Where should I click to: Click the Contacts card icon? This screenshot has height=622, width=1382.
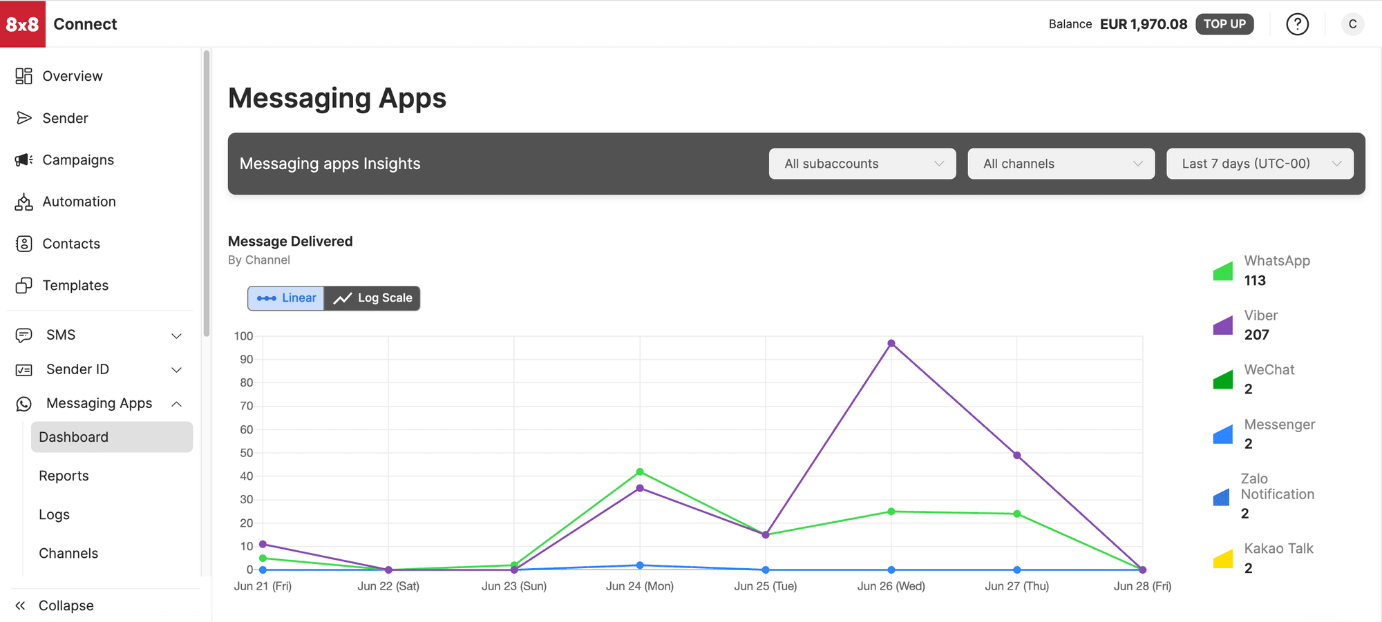point(23,244)
